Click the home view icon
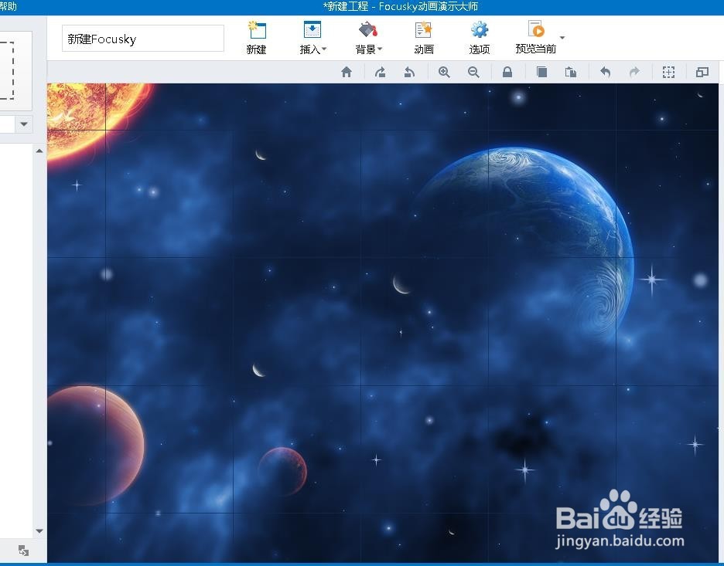 [347, 72]
